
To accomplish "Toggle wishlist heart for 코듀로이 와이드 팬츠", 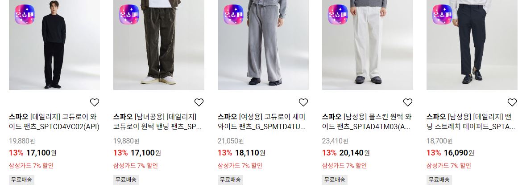I will (95, 102).
